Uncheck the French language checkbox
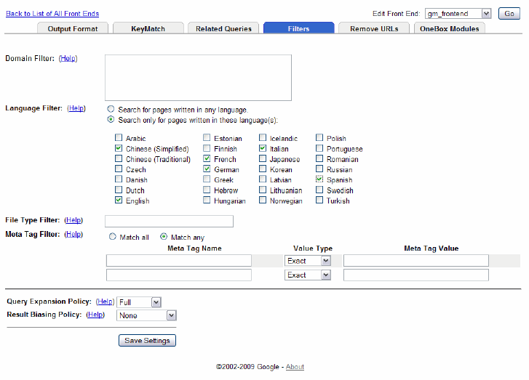The width and height of the screenshot is (529, 380). pos(207,159)
